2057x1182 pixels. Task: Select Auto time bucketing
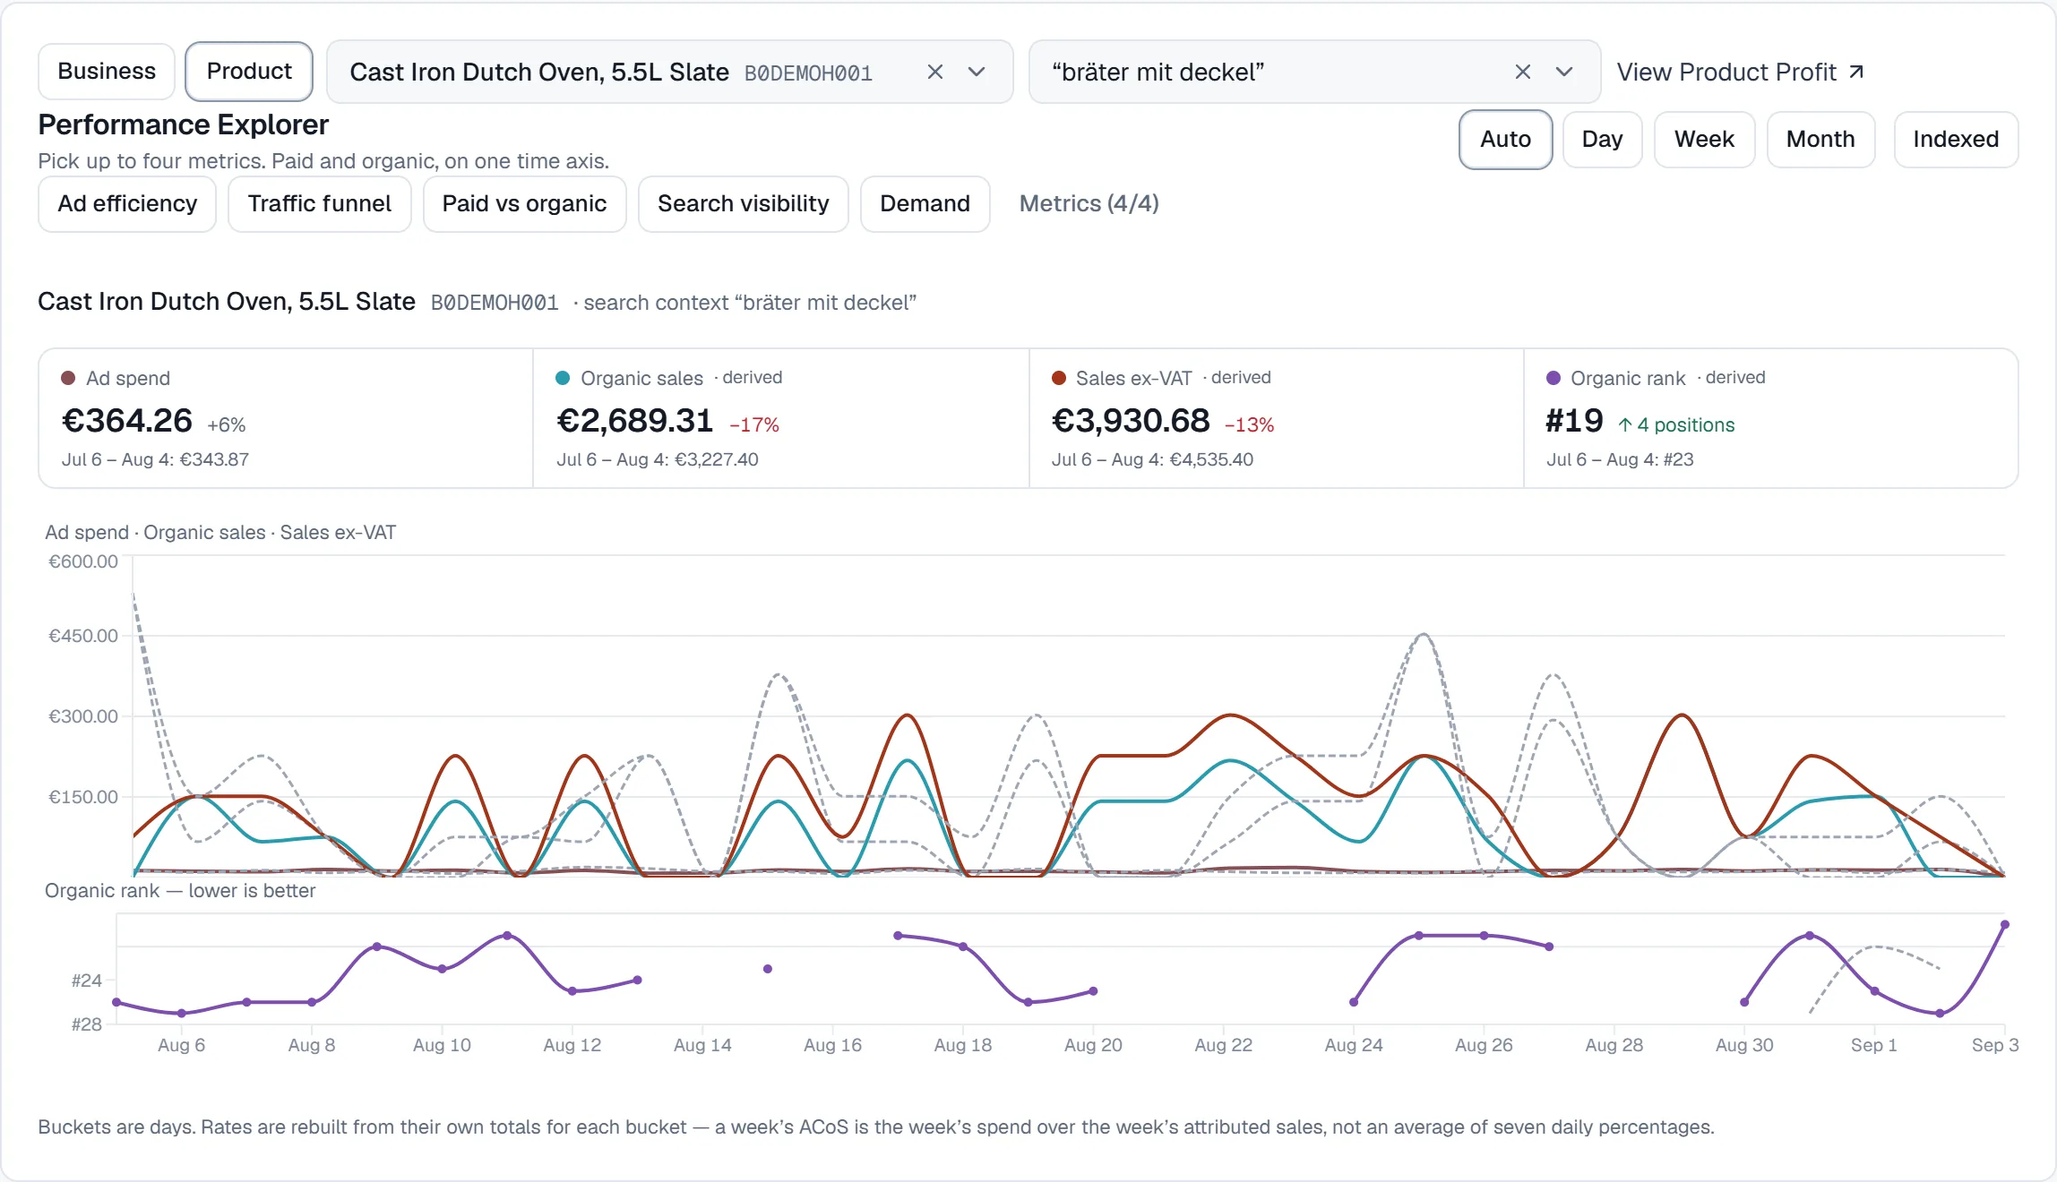pos(1505,139)
